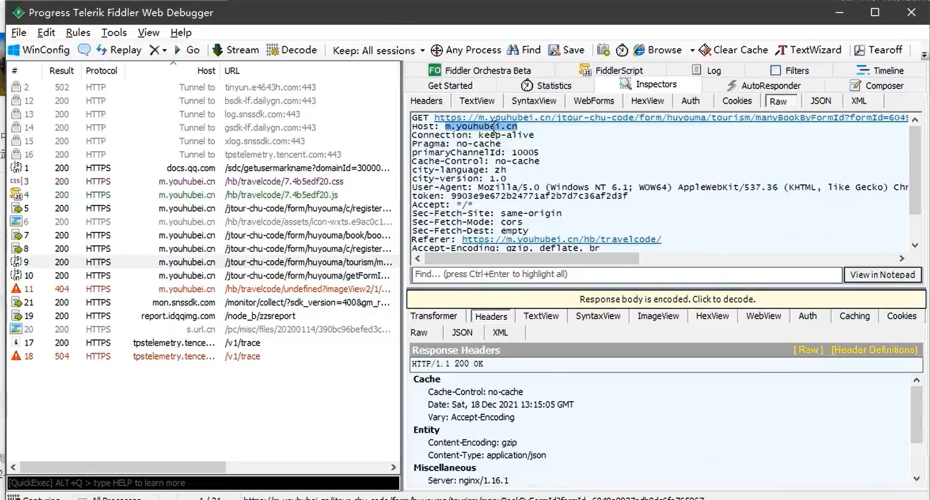Select session 3 travelcode CSS file
Image resolution: width=930 pixels, height=500 pixels.
[203, 181]
